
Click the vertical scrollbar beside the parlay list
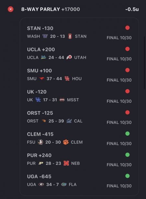pos(144,63)
